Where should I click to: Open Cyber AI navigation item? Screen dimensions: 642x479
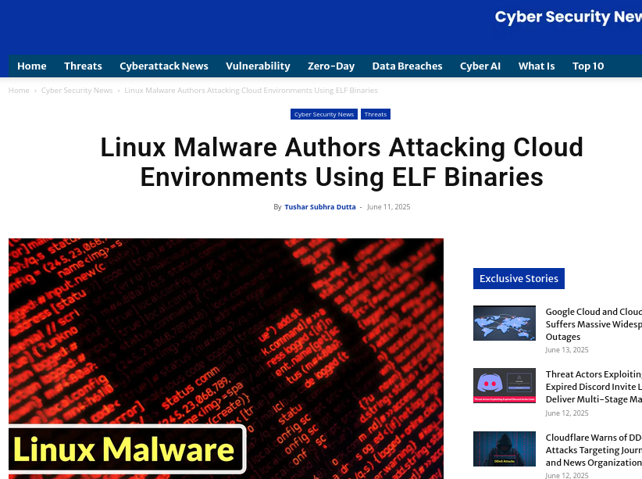coord(480,66)
